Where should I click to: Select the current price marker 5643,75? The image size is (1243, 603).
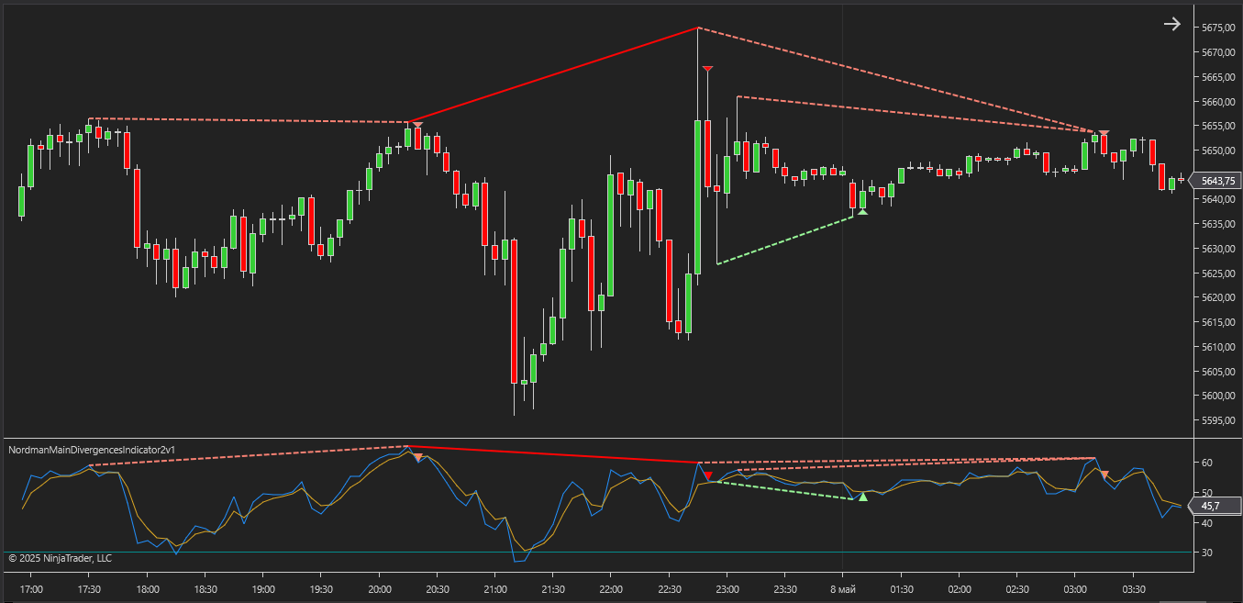[1216, 181]
